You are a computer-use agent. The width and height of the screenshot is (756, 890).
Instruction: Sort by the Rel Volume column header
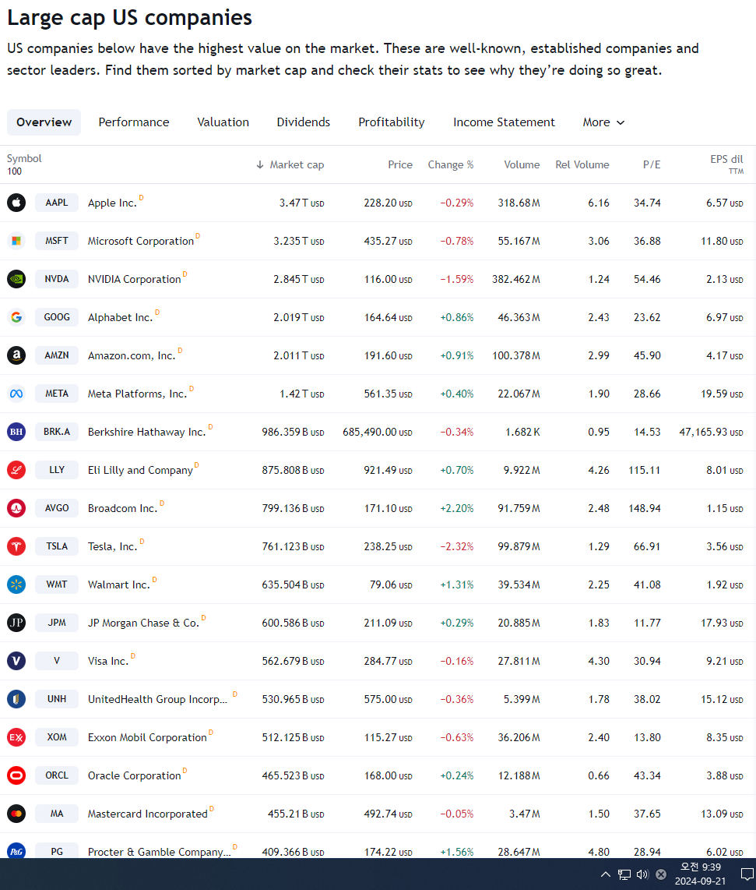[582, 164]
